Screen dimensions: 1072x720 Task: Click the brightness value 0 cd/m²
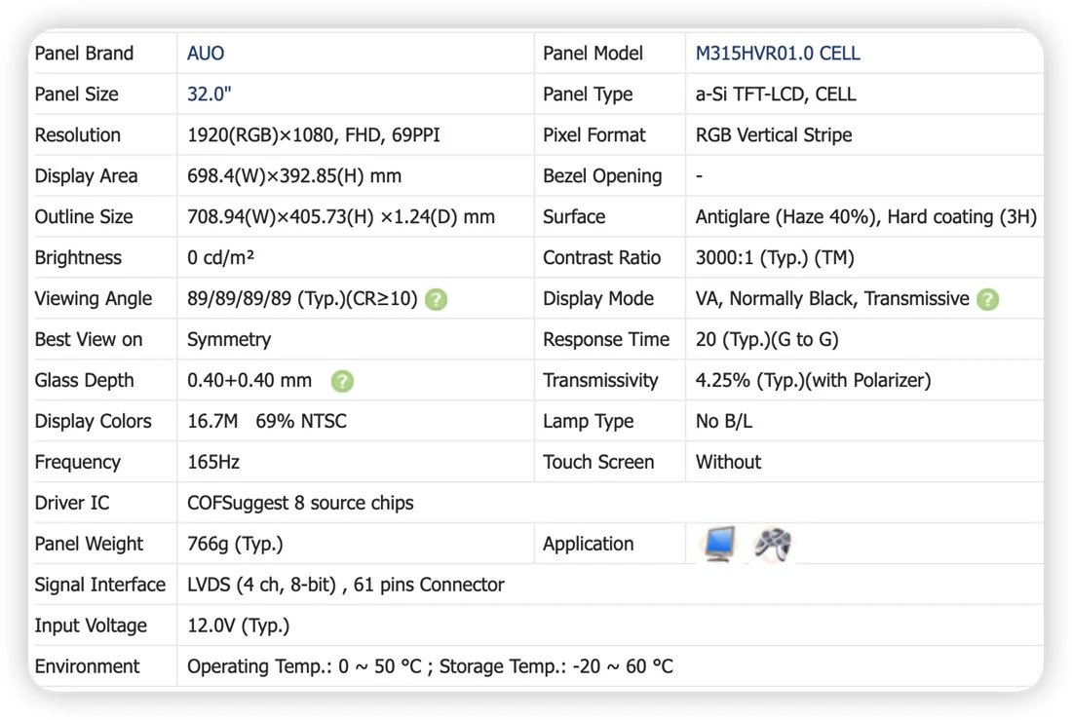(221, 258)
